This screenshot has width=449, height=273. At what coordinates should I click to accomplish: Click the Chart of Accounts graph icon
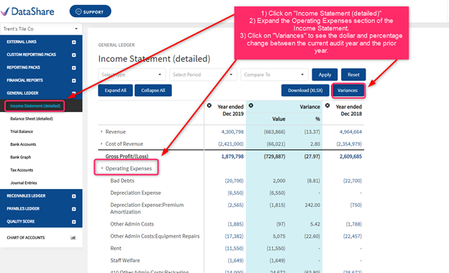coord(73,238)
